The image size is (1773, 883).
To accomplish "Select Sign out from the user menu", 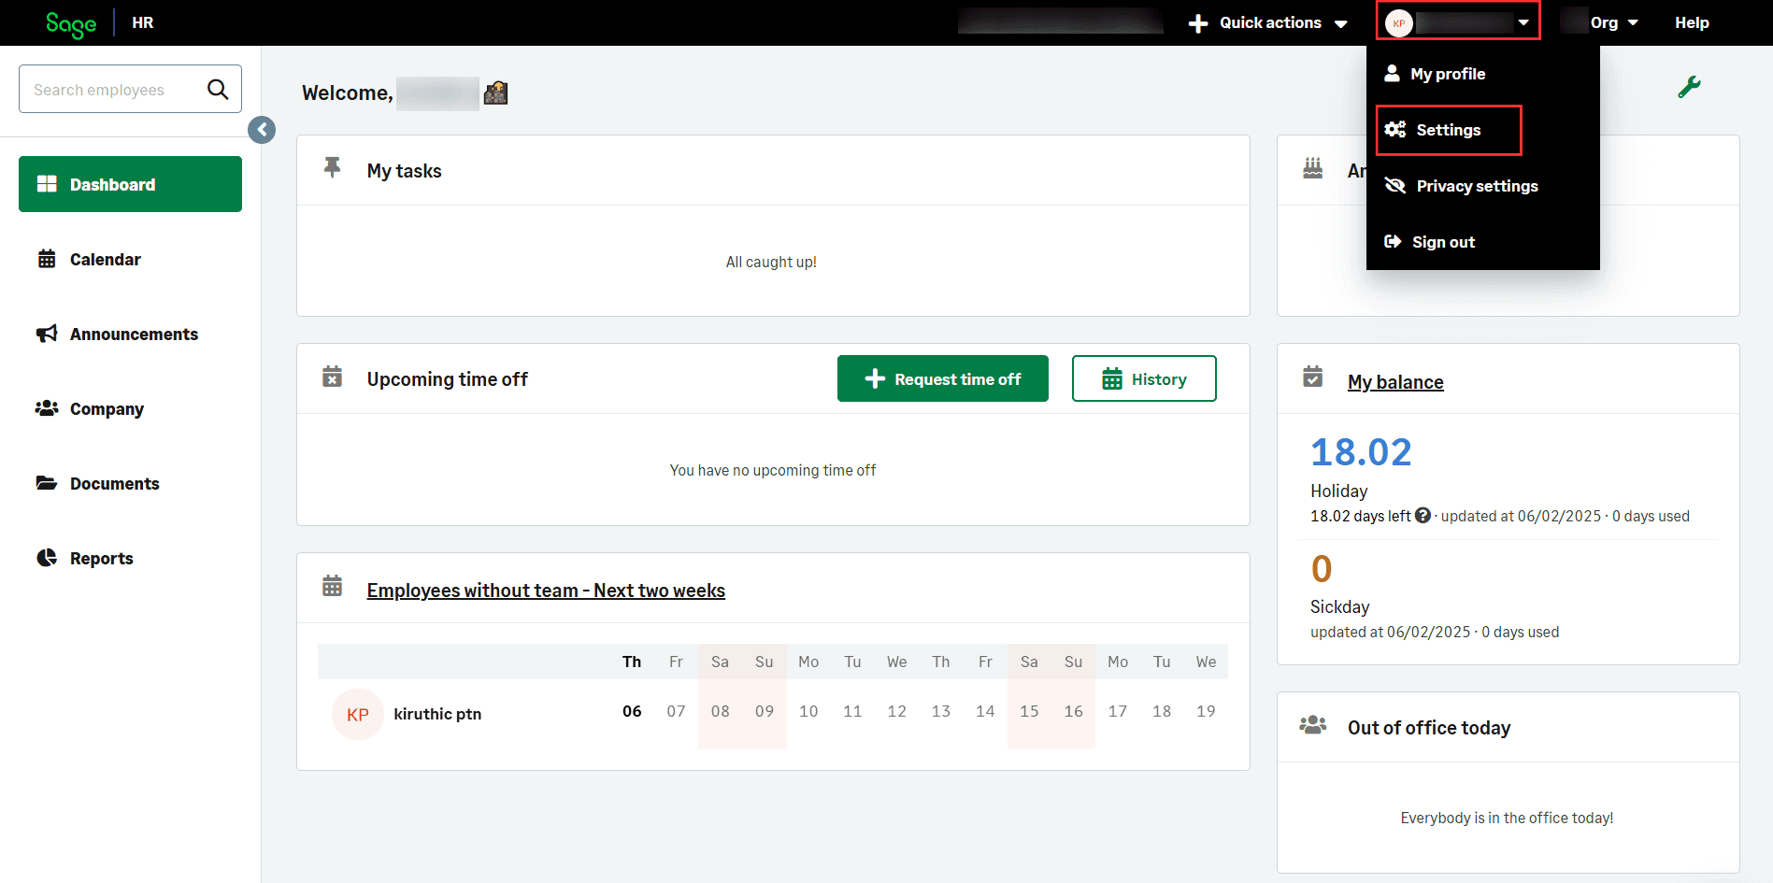I will point(1443,242).
